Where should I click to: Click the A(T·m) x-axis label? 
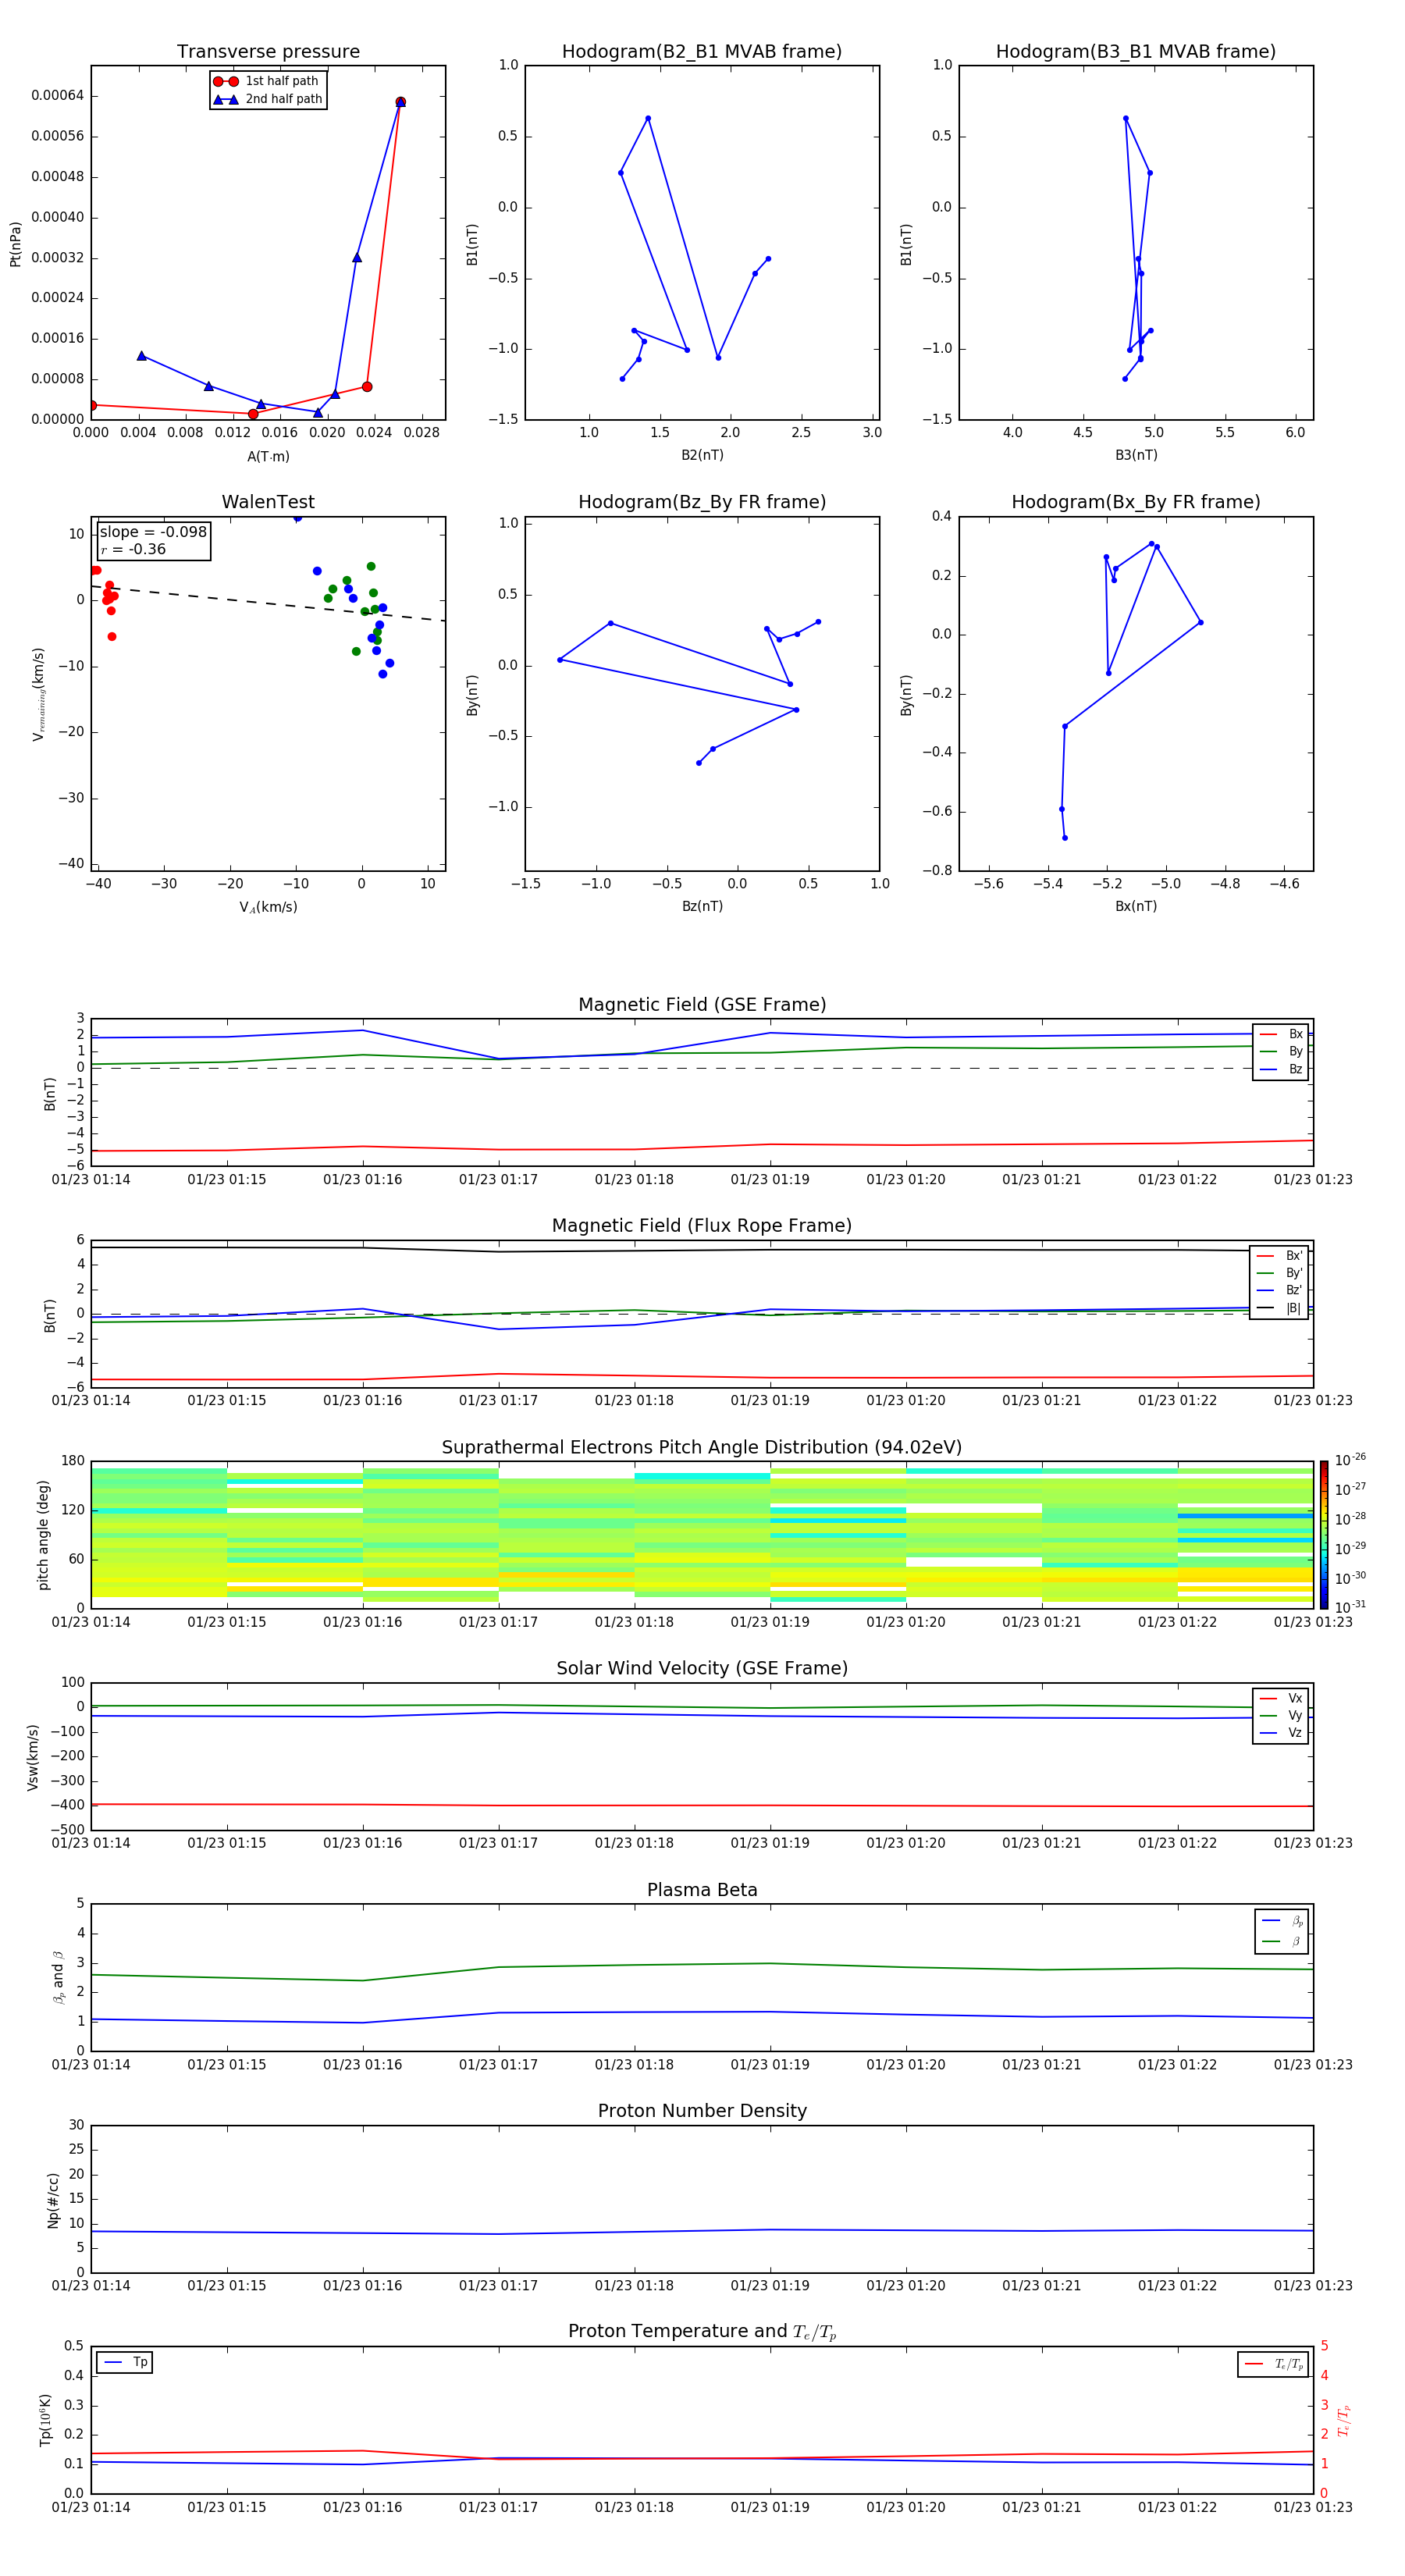pyautogui.click(x=268, y=457)
